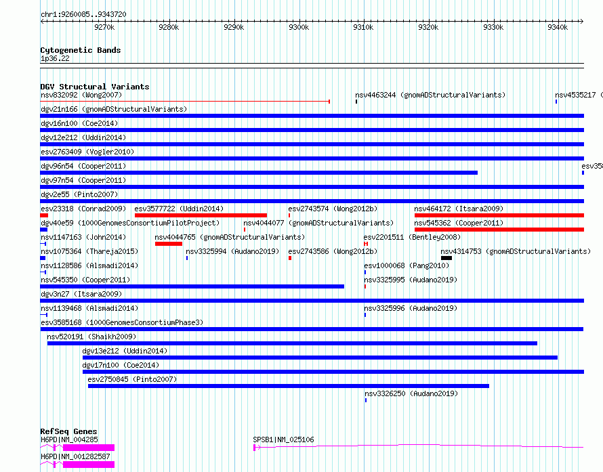The image size is (603, 472).
Task: Click the 9300k ruler tick label
Action: pyautogui.click(x=299, y=27)
